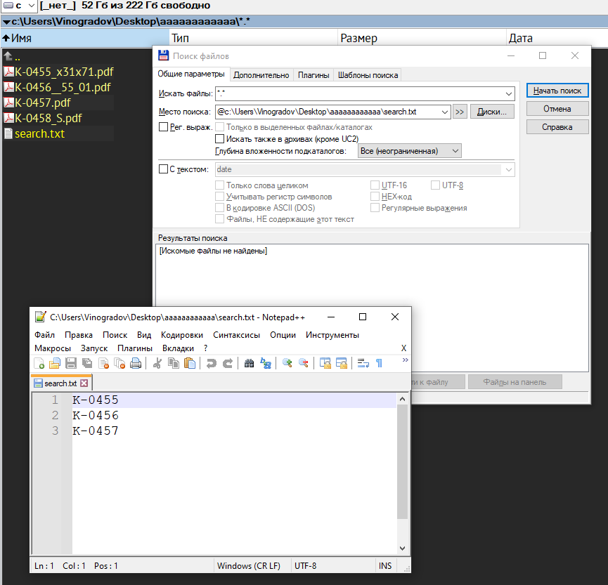Viewport: 608px width, 585px height.
Task: Click the Open file folder icon
Action: point(55,363)
